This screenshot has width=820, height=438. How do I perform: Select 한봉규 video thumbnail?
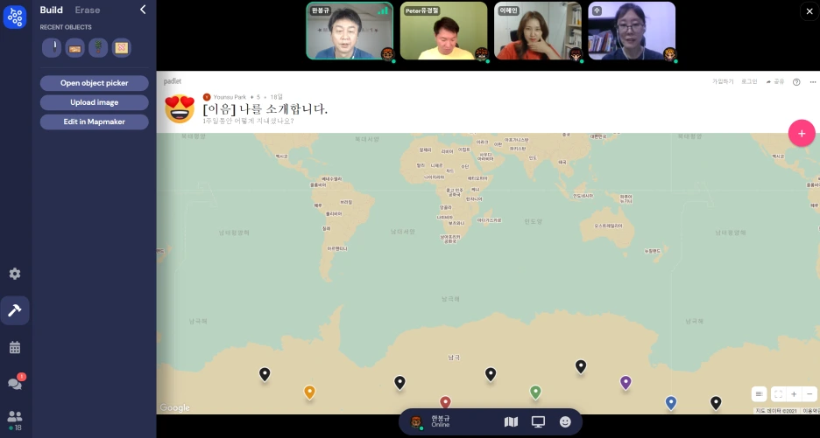350,31
